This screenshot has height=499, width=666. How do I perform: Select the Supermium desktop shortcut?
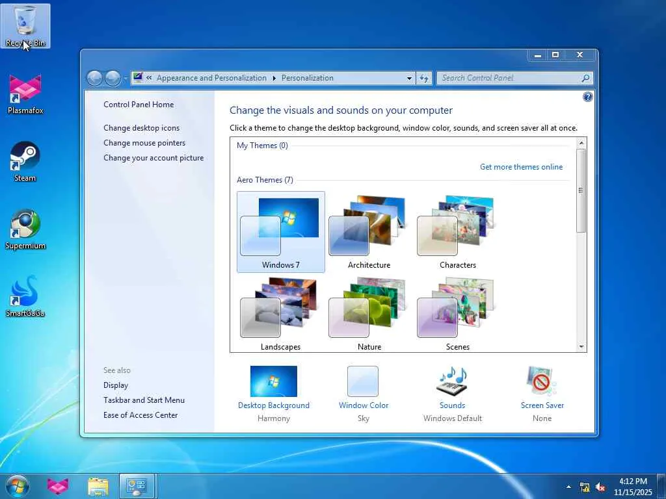pyautogui.click(x=25, y=229)
